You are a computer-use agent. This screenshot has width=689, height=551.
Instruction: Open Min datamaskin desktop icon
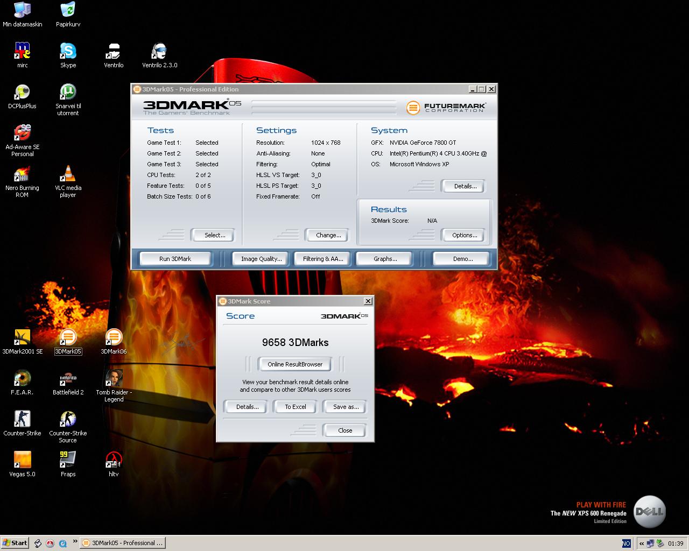pos(22,15)
